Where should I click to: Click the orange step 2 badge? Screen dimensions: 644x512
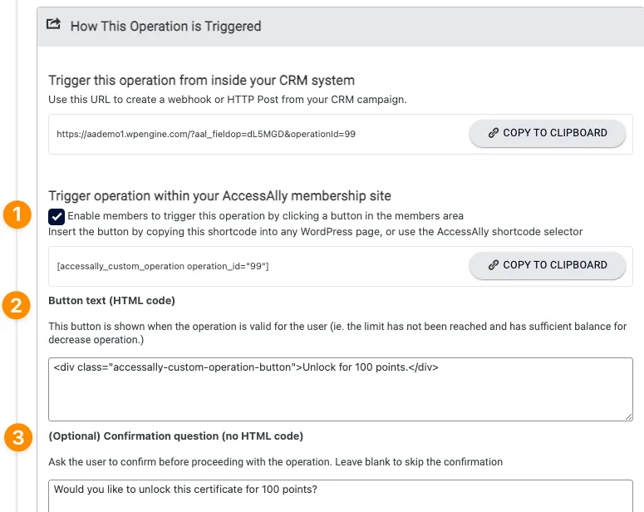17,305
